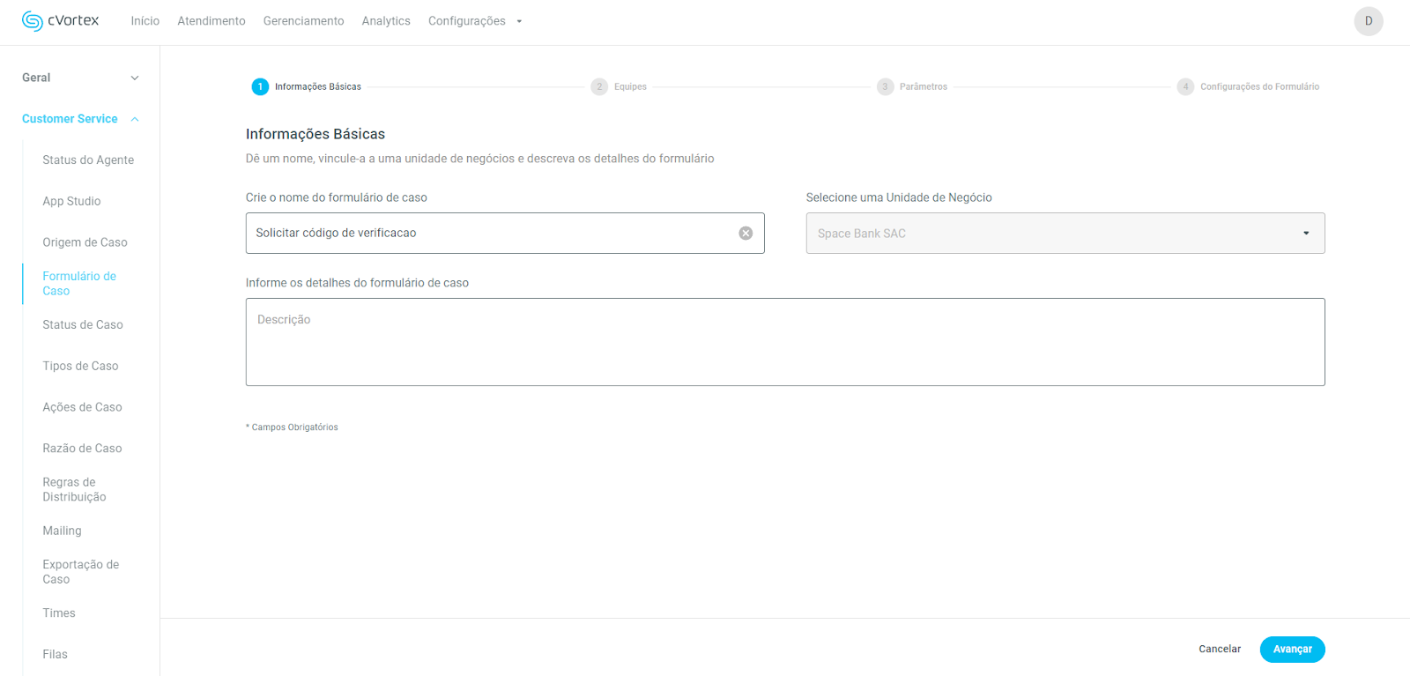Open the Configurações dropdown menu
Image resolution: width=1410 pixels, height=676 pixels.
(475, 21)
